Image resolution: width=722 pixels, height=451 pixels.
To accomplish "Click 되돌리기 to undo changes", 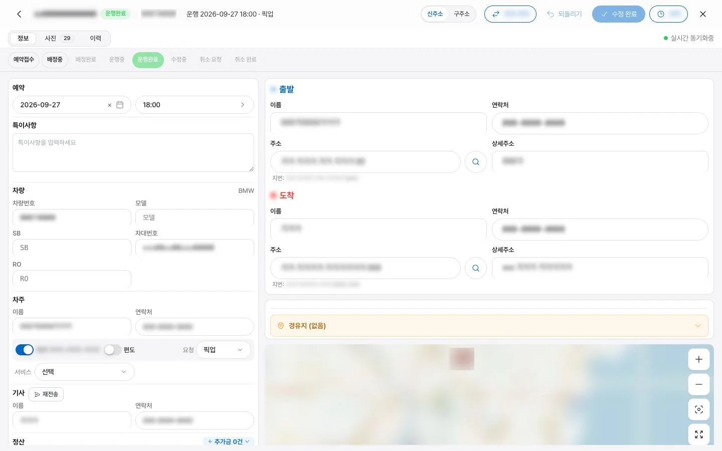I will click(565, 14).
